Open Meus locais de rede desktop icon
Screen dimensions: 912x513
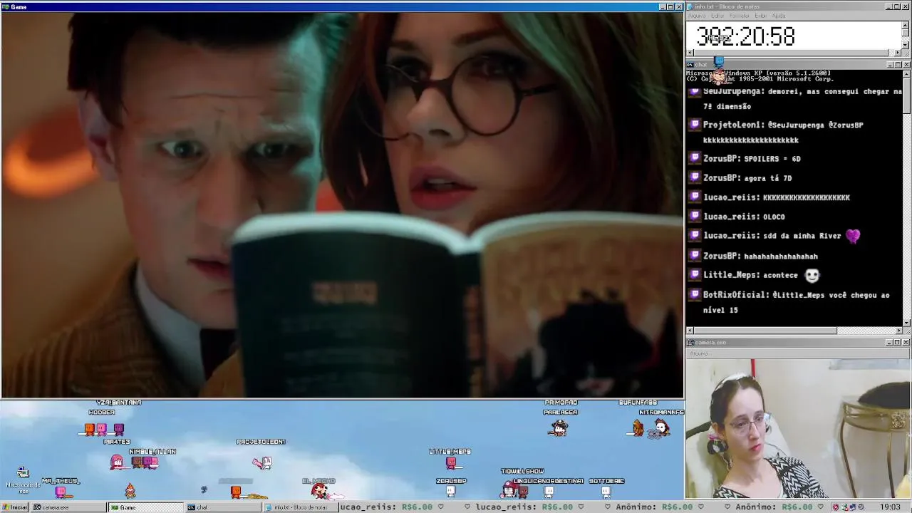(23, 480)
